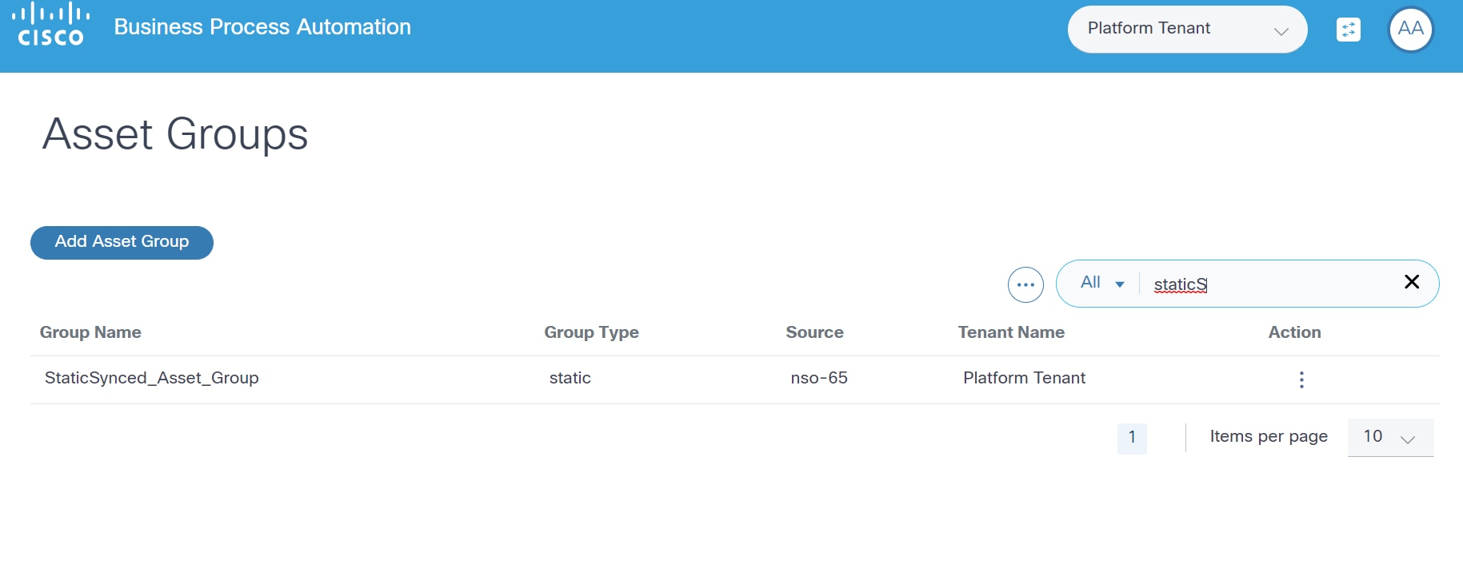Go to page 1 in pagination

1132,438
